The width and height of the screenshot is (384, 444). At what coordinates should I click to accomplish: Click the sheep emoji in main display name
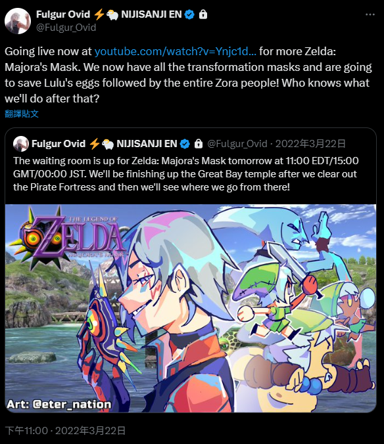point(112,14)
